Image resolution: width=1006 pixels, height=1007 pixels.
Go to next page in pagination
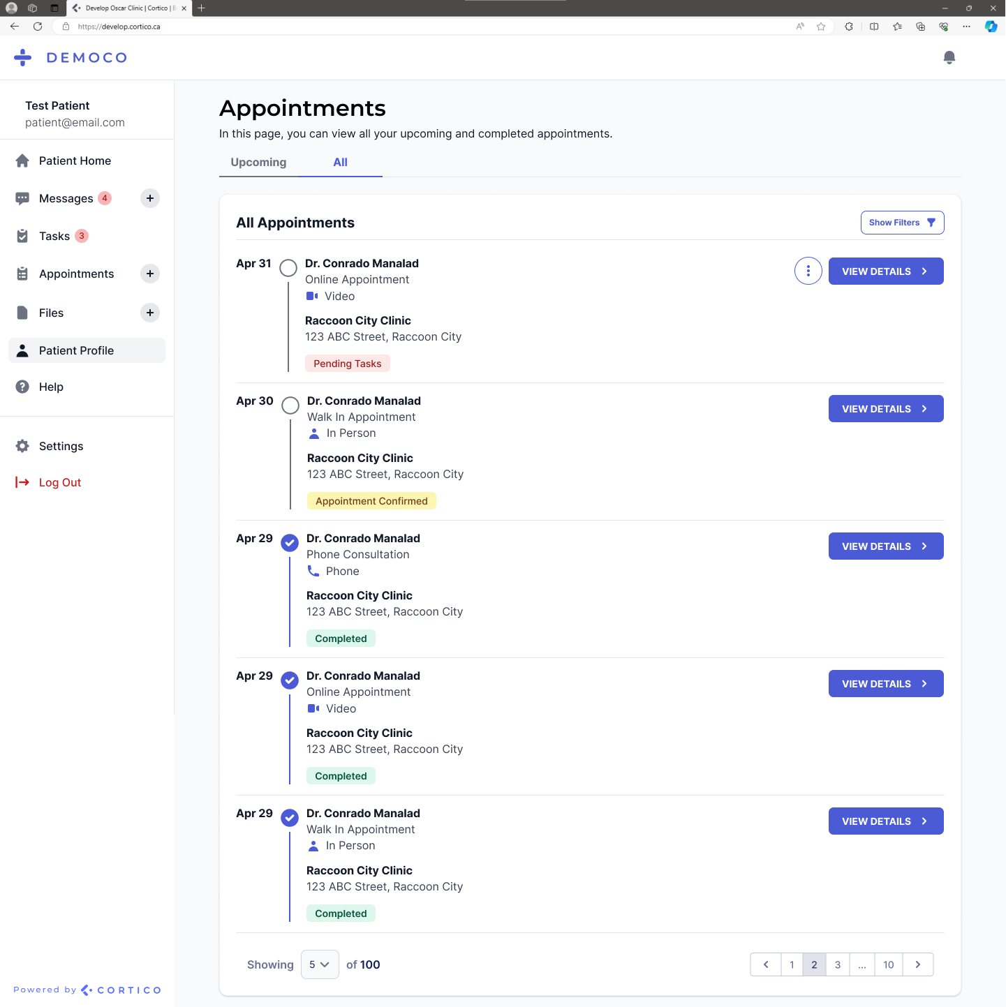(x=918, y=964)
